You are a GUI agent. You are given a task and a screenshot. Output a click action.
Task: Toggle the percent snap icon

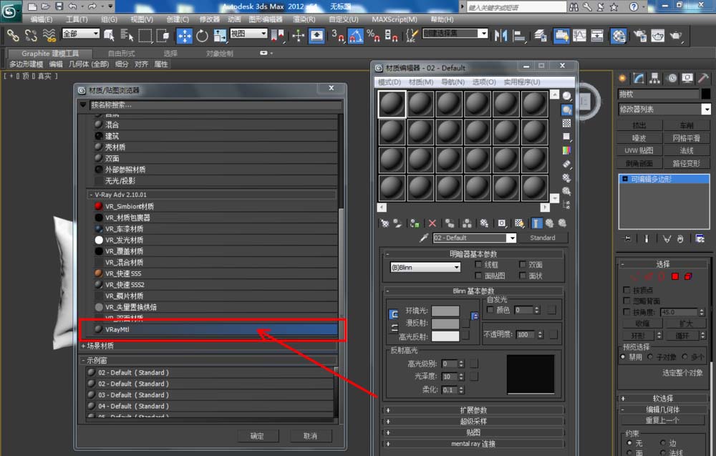point(373,36)
